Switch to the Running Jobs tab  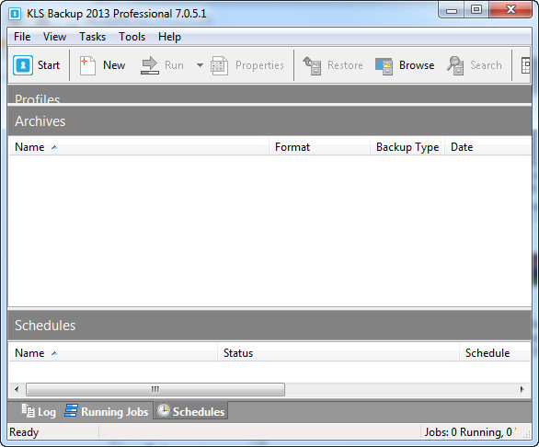(x=106, y=411)
